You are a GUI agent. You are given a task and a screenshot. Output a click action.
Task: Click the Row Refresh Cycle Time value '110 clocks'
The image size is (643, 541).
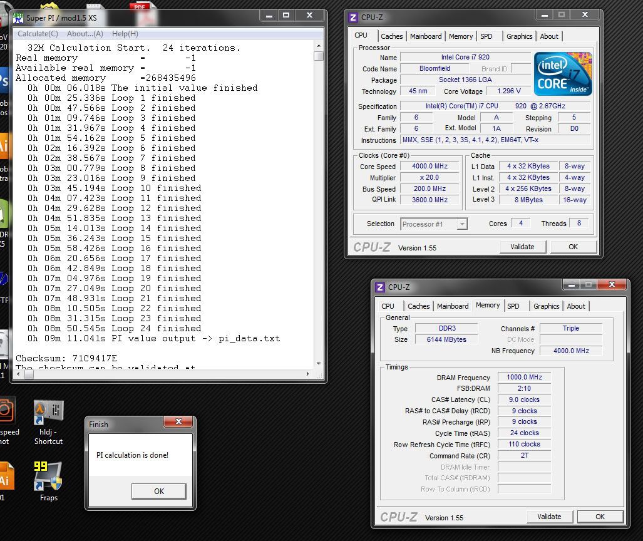pos(524,444)
